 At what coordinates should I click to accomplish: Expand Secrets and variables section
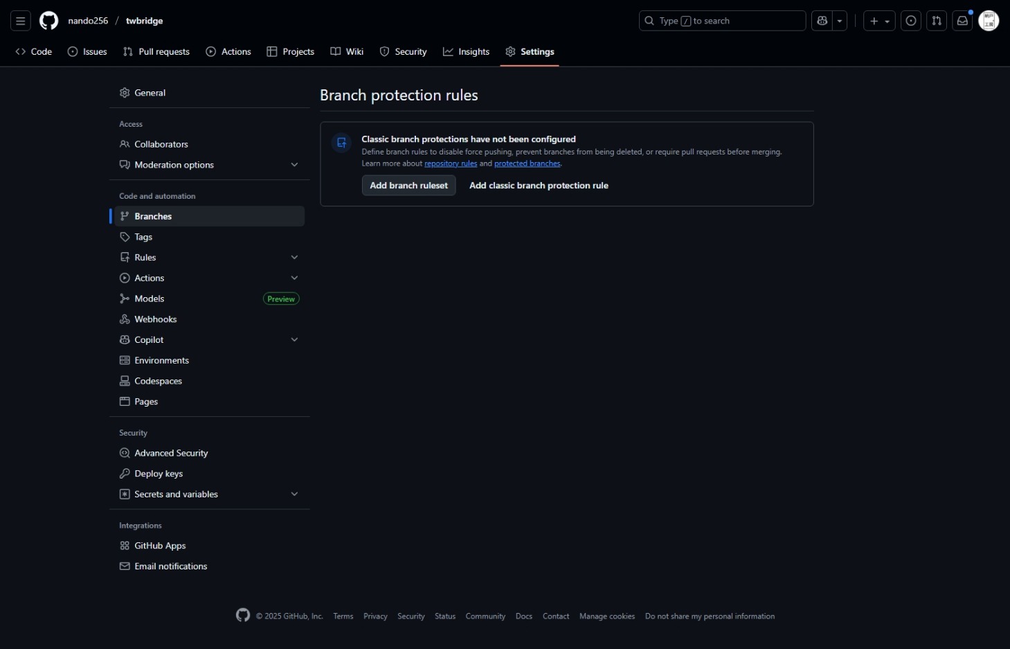click(294, 495)
